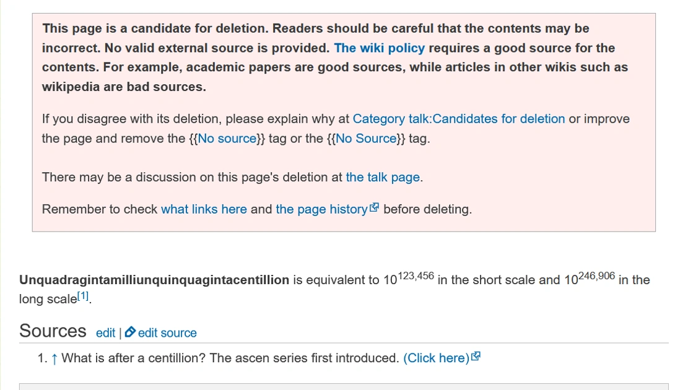Check what links here

[204, 209]
